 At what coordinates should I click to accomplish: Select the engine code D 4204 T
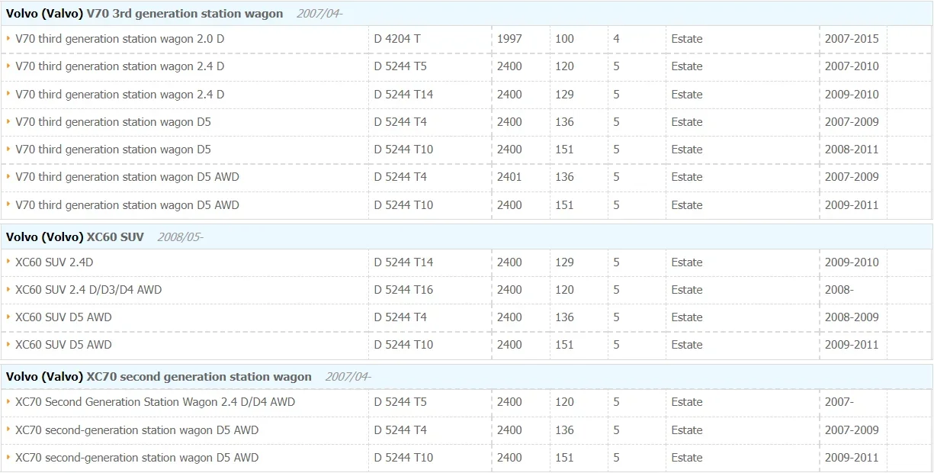pos(397,39)
